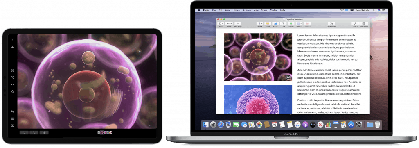
Task: Open the Share menu
Action: click(264, 10)
